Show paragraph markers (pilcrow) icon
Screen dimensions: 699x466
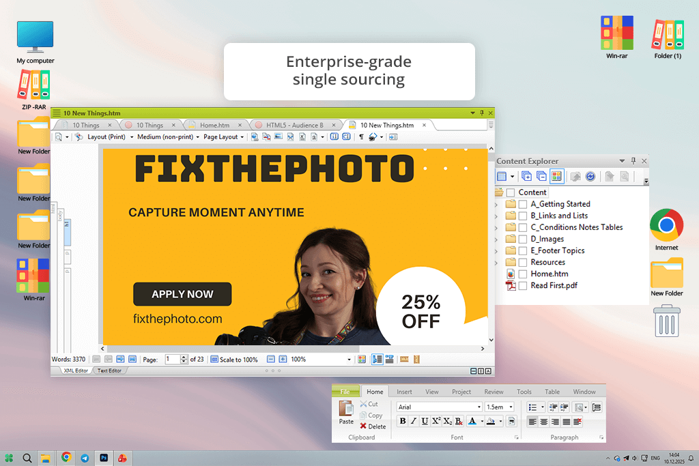361,136
